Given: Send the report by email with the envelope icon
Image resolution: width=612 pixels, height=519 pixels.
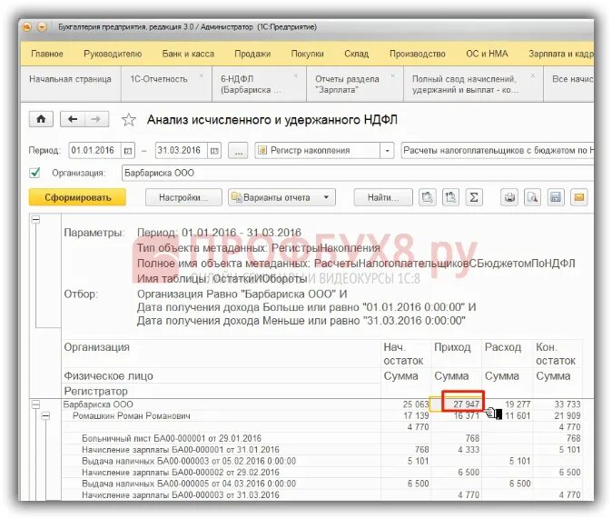Looking at the screenshot, I should (x=579, y=197).
